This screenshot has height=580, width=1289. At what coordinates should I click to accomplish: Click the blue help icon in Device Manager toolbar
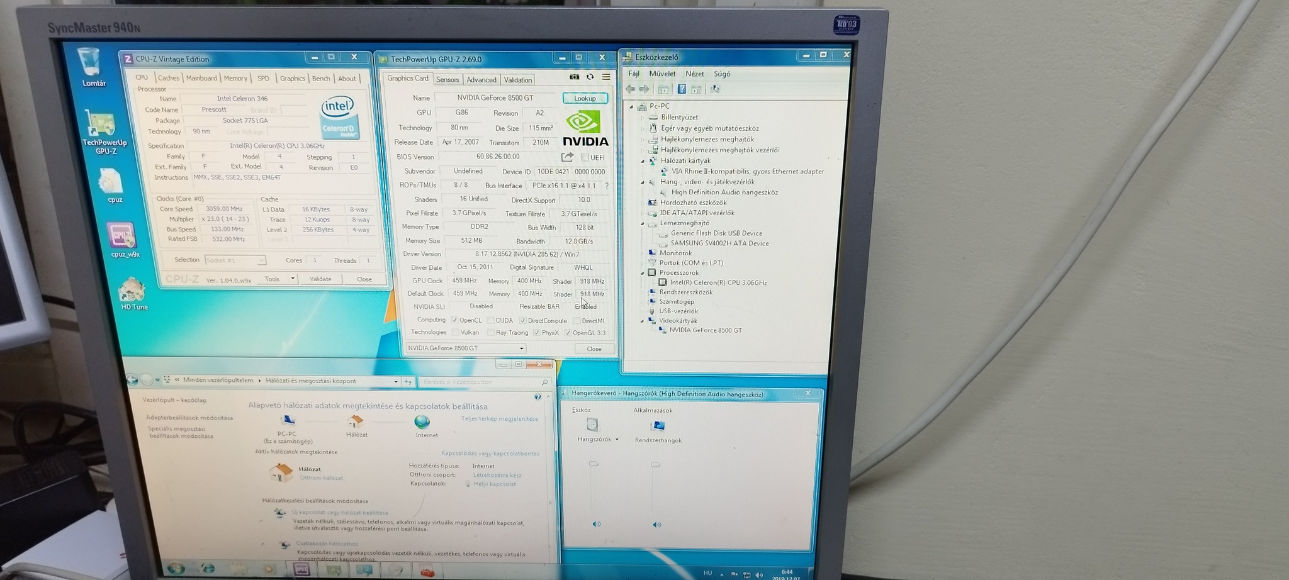point(682,89)
